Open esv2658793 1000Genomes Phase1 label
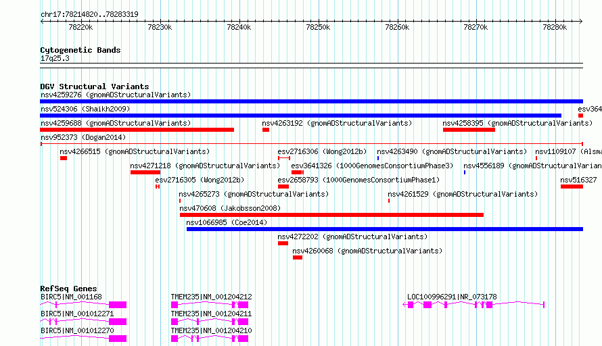This screenshot has width=602, height=346. click(x=358, y=180)
